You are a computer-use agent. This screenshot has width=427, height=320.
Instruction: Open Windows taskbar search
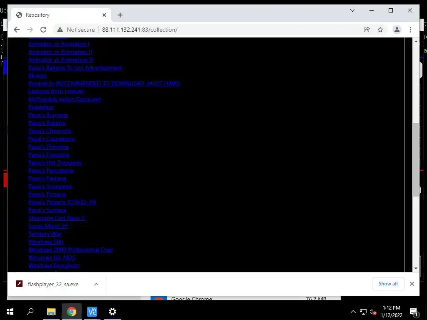[x=30, y=312]
